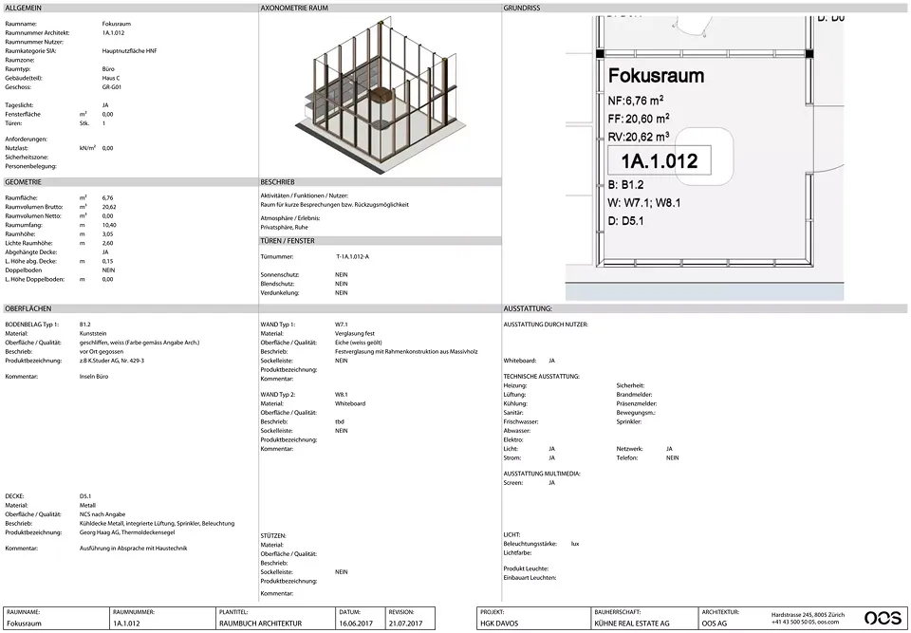This screenshot has width=911, height=633.
Task: Click the product 'z.B K.Studer AG, Nr. 429-3'
Action: pos(112,361)
